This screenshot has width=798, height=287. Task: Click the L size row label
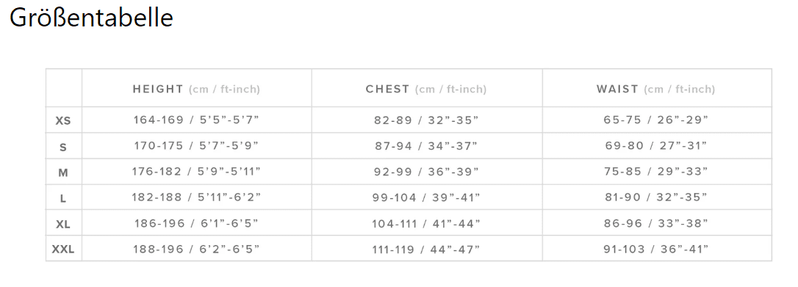(63, 199)
